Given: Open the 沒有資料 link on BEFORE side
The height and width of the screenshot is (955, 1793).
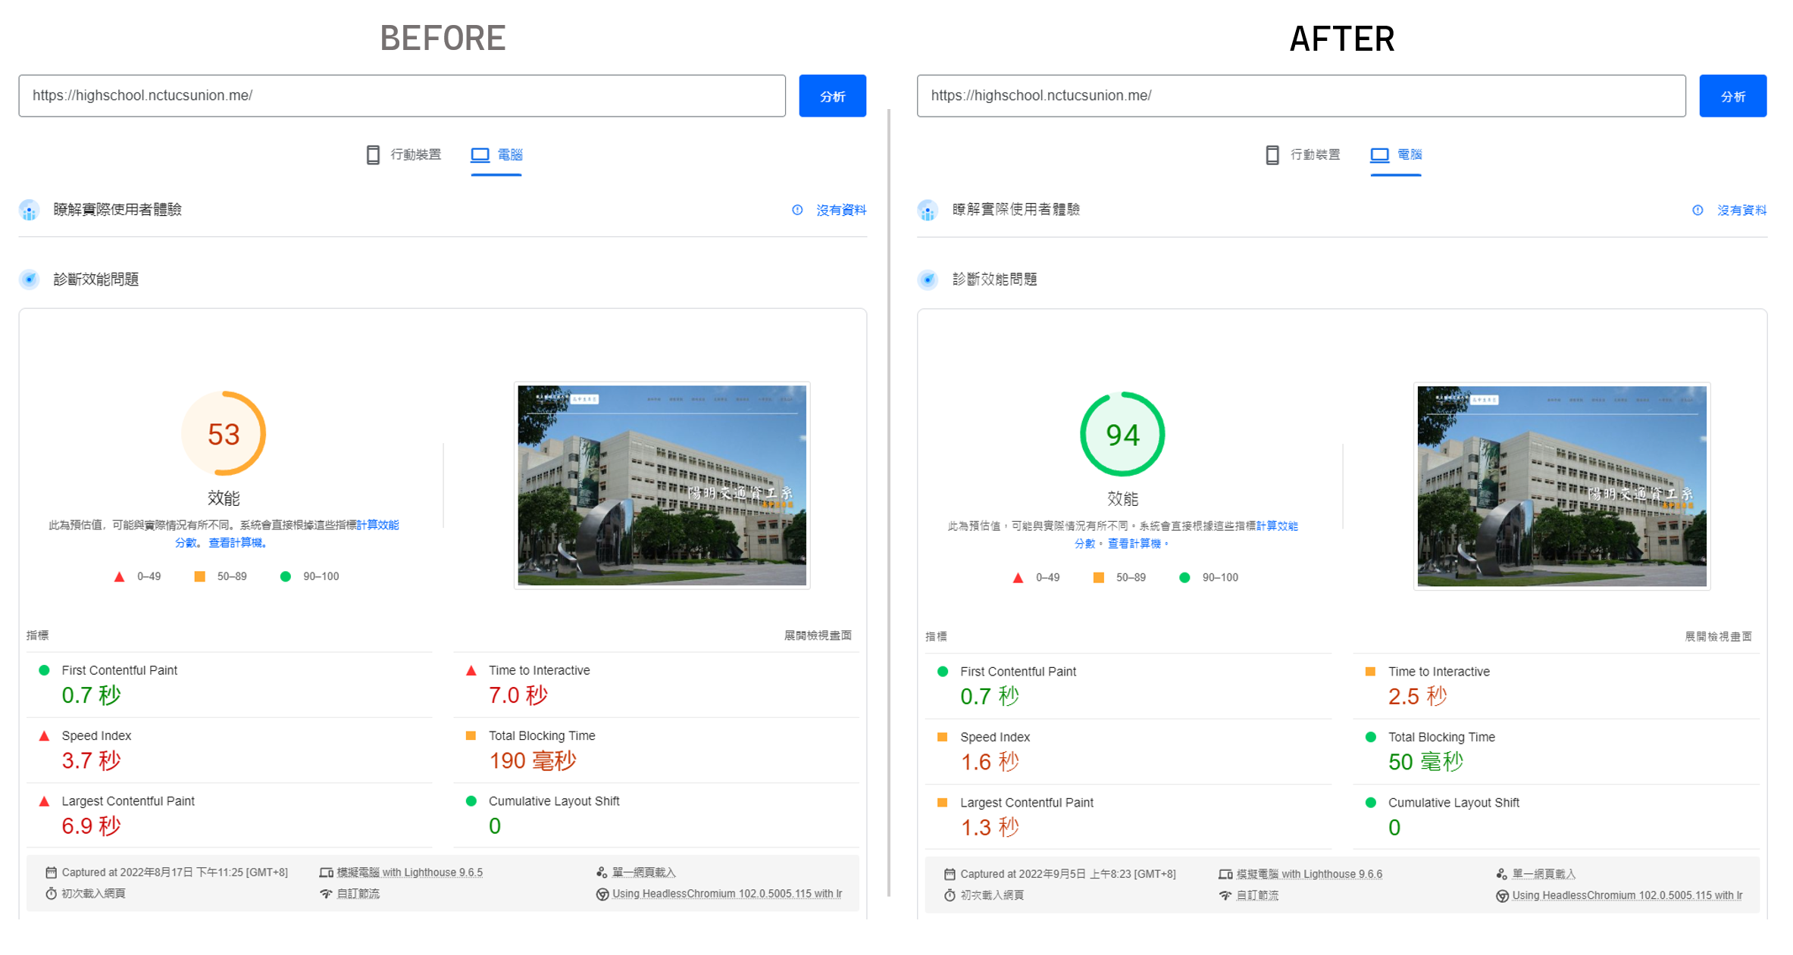Looking at the screenshot, I should (x=841, y=210).
